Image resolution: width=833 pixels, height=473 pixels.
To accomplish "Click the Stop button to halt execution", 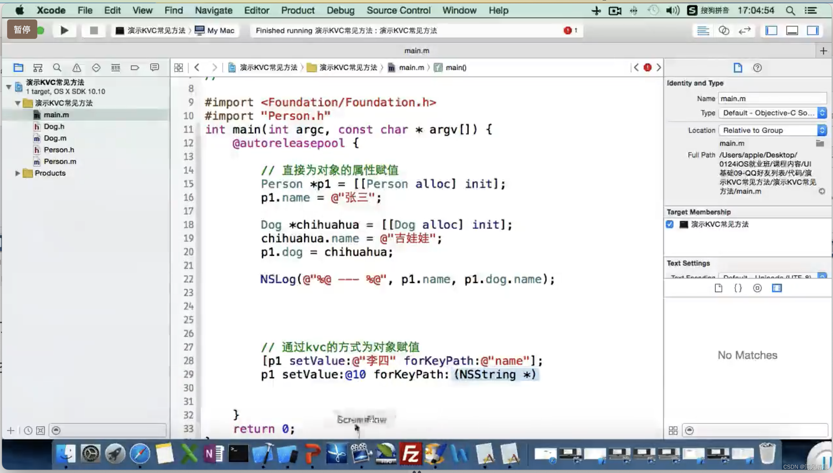I will click(x=93, y=30).
